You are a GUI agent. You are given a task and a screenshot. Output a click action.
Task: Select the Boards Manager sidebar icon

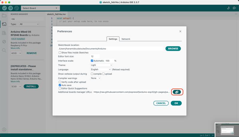tap(4, 24)
